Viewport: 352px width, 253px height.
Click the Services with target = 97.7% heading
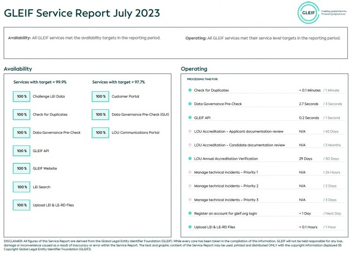[x=118, y=82]
